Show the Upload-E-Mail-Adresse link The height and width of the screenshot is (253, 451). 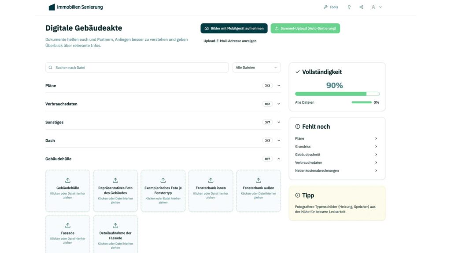(x=229, y=41)
